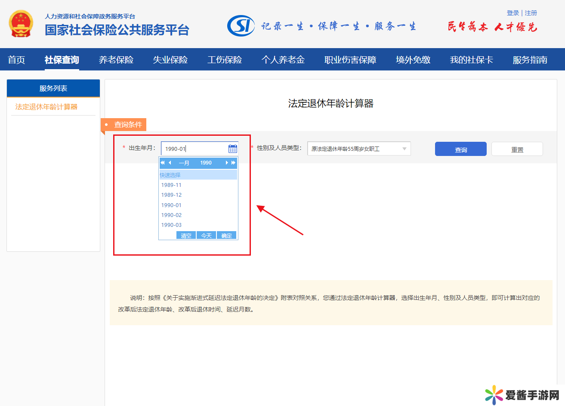This screenshot has height=406, width=565.
Task: Open 性别及人员类型 dropdown
Action: [359, 149]
